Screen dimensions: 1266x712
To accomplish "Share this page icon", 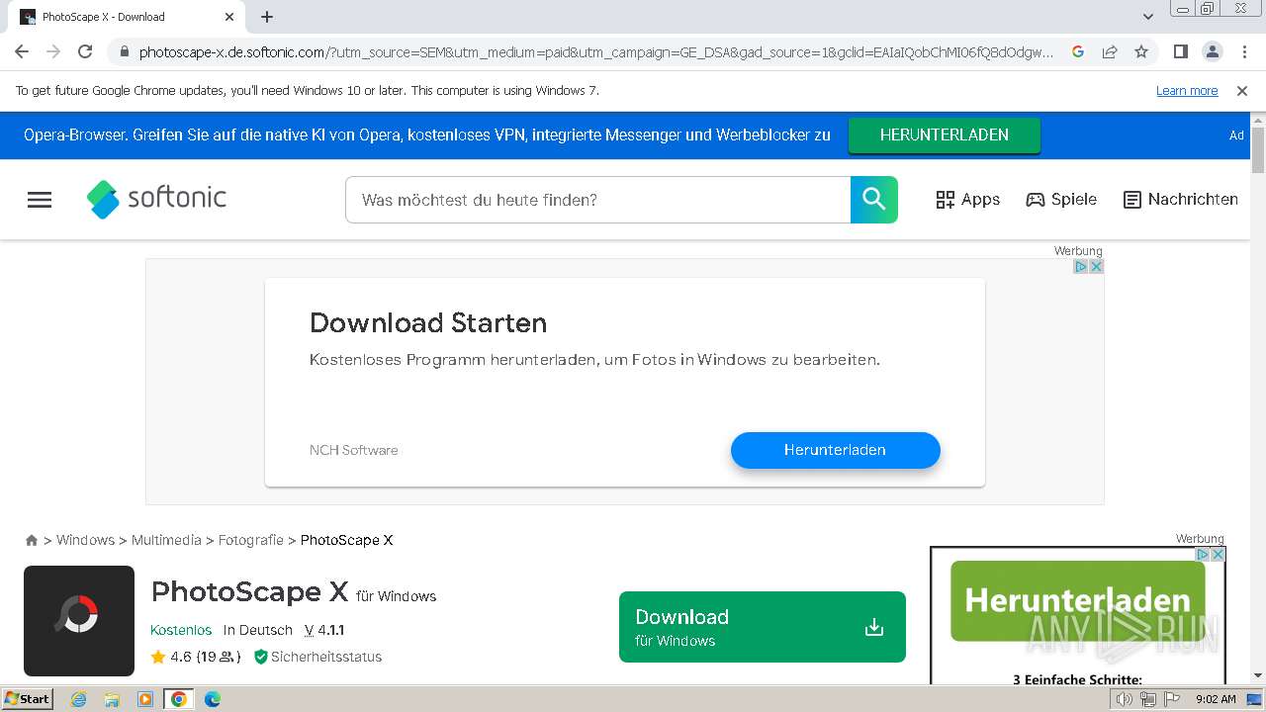I will pyautogui.click(x=1110, y=52).
